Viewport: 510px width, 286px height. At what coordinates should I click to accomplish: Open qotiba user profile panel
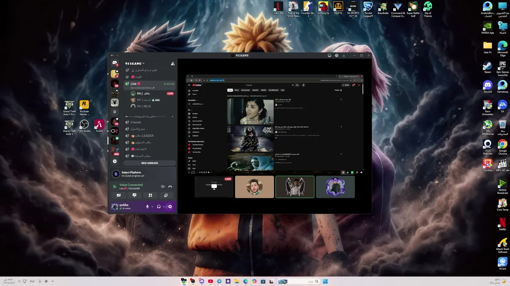click(x=127, y=207)
